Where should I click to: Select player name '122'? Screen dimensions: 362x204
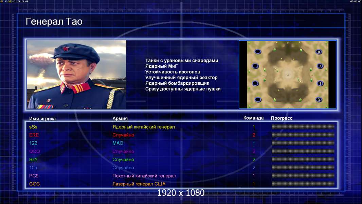click(x=33, y=143)
